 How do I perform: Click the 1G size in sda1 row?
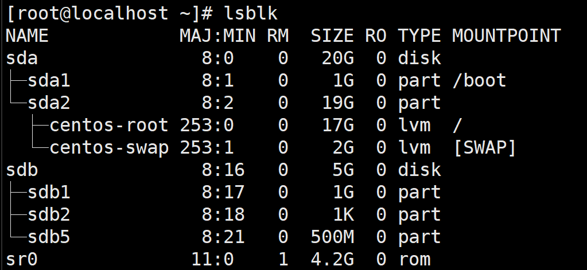[343, 80]
